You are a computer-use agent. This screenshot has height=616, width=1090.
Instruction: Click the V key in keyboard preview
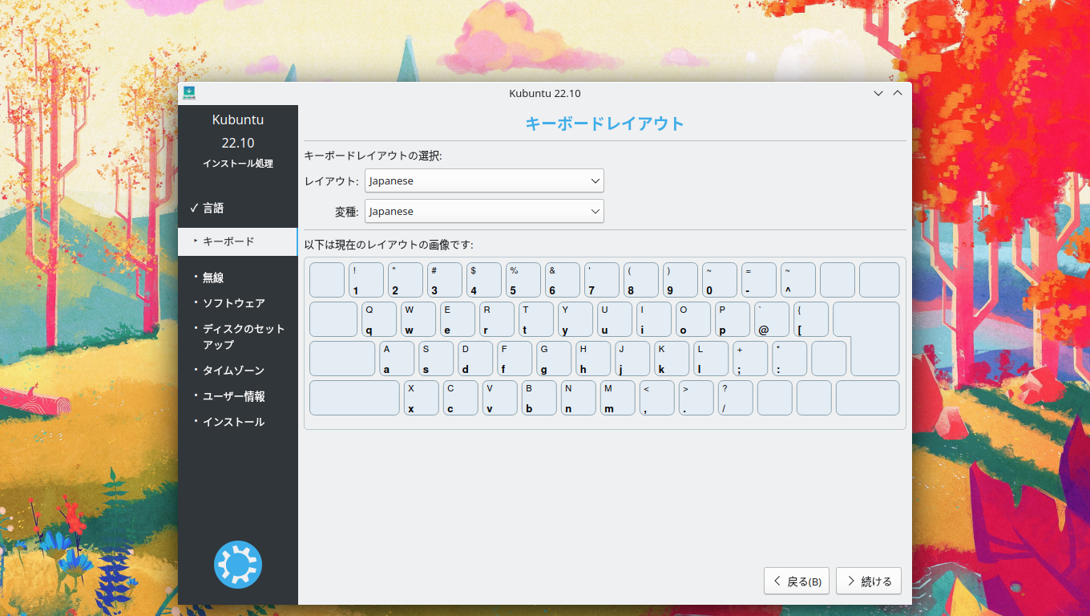500,398
